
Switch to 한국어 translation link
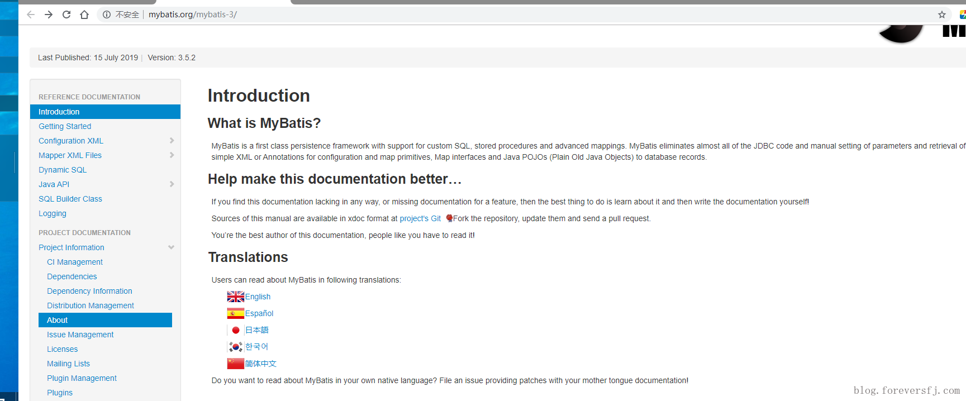point(257,347)
